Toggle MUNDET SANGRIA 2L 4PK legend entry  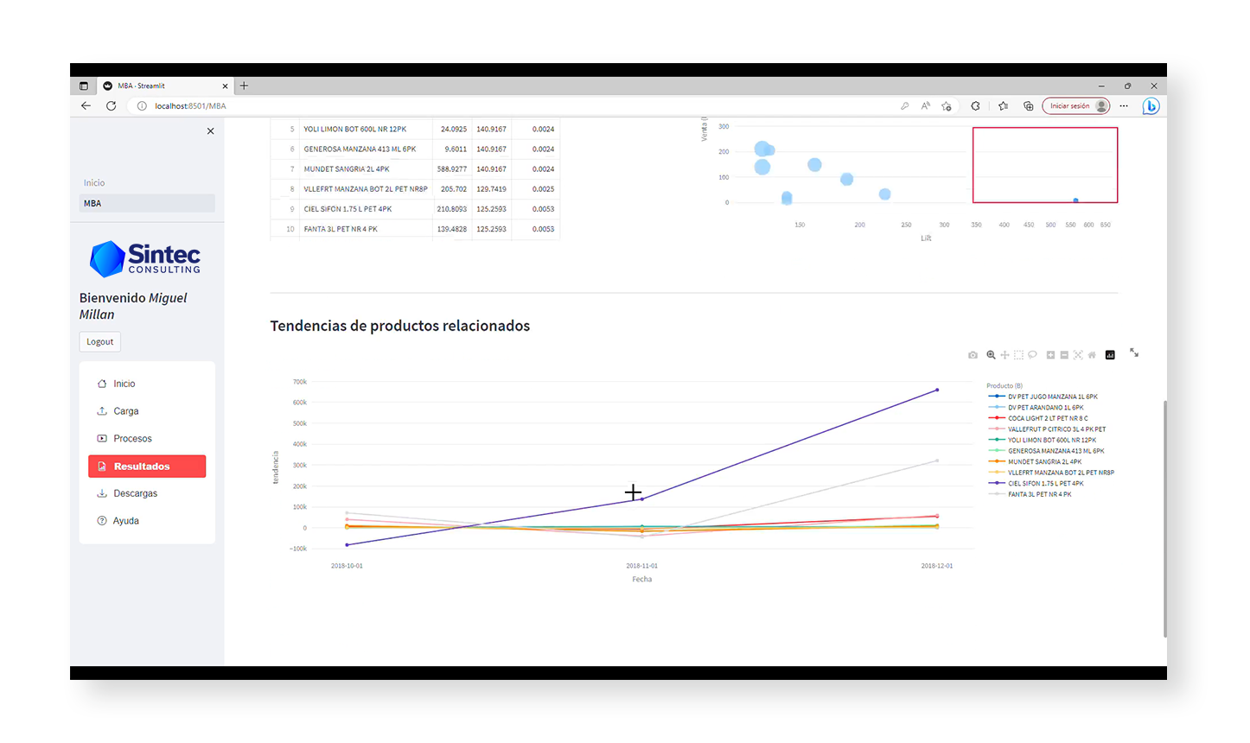pyautogui.click(x=1036, y=461)
